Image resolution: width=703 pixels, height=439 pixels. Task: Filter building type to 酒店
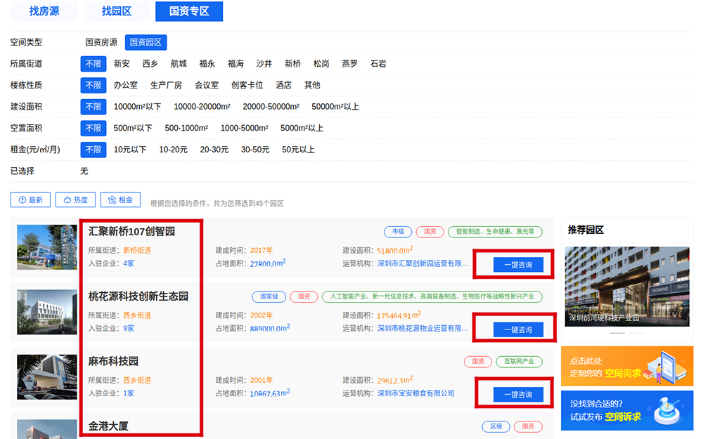coord(284,85)
